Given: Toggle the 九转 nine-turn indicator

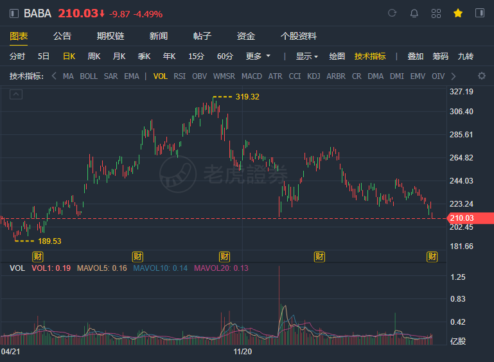Looking at the screenshot, I should tap(466, 56).
